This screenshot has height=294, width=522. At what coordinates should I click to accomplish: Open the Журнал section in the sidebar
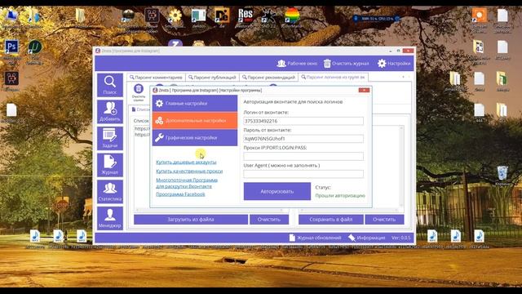(110, 165)
